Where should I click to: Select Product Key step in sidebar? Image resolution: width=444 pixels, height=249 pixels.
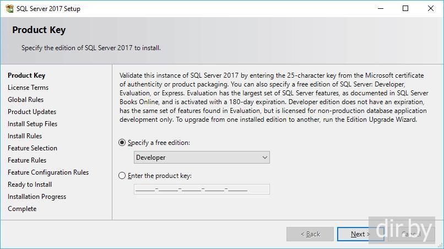26,75
